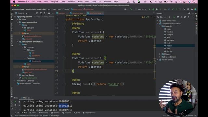Open Project panel gear options
Image resolution: width=208 pixels, height=117 pixels.
[x=49, y=13]
